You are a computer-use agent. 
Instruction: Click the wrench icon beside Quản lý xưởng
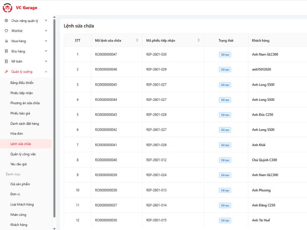click(6, 72)
